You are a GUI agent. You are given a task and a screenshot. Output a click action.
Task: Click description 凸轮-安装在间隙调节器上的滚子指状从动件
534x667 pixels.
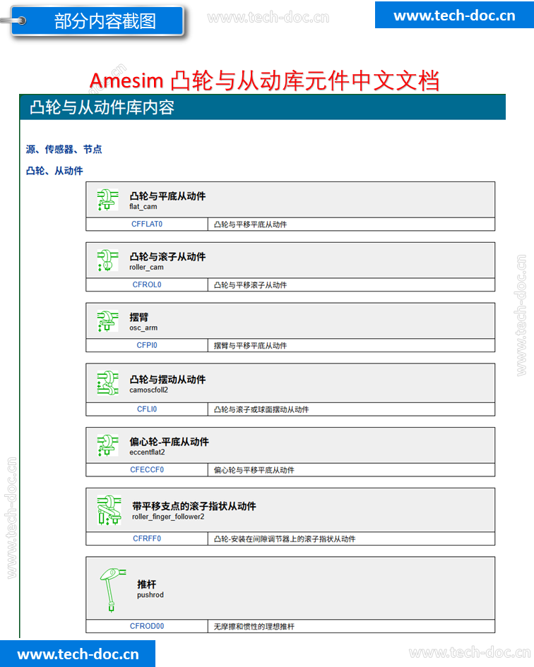coord(285,539)
